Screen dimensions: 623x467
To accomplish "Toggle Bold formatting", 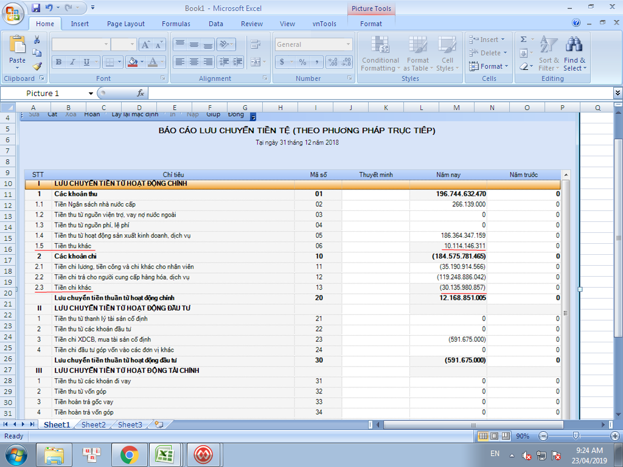I will 59,62.
